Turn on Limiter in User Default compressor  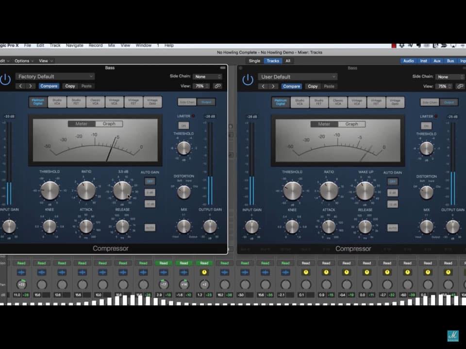[426, 126]
